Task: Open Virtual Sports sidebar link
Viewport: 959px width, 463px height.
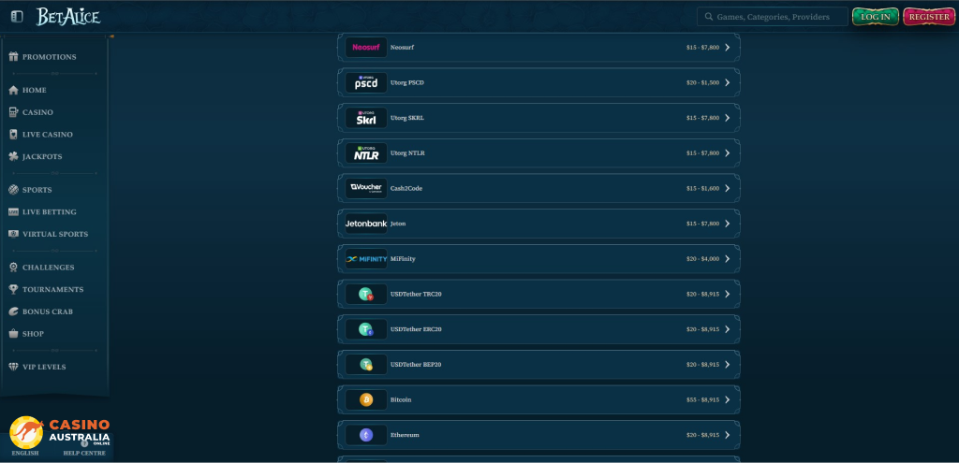Action: pyautogui.click(x=55, y=234)
